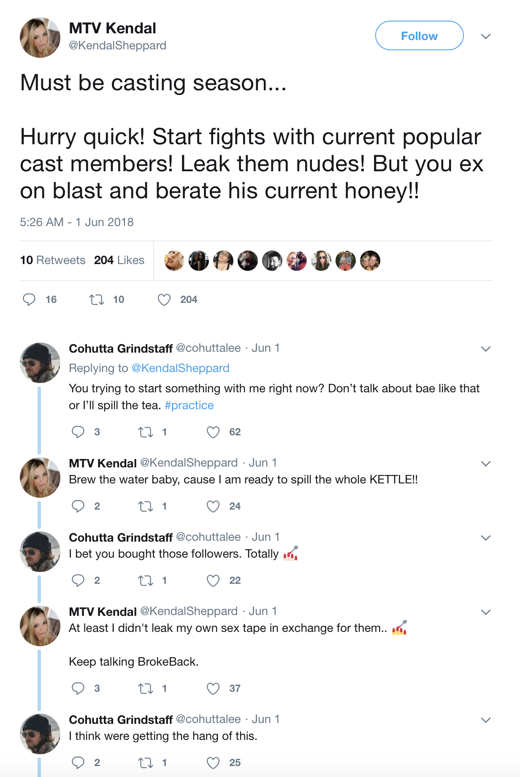Like Cohutta's reply with 62 likes
The height and width of the screenshot is (777, 520).
click(213, 432)
